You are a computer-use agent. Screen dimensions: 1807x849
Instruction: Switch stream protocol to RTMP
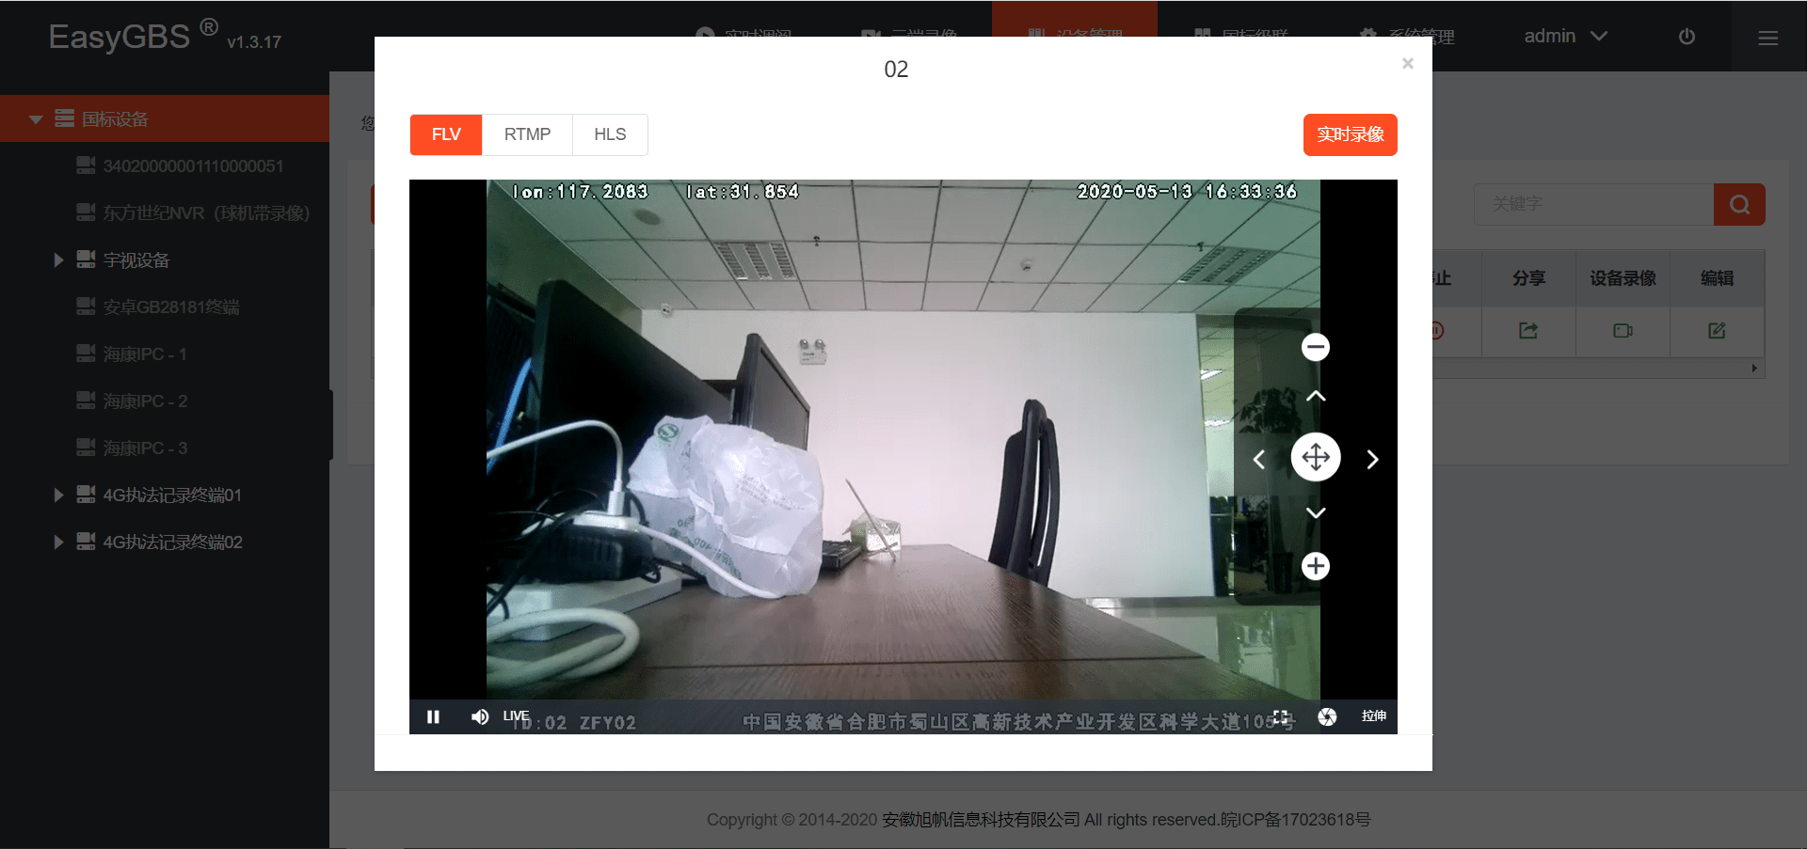527,134
